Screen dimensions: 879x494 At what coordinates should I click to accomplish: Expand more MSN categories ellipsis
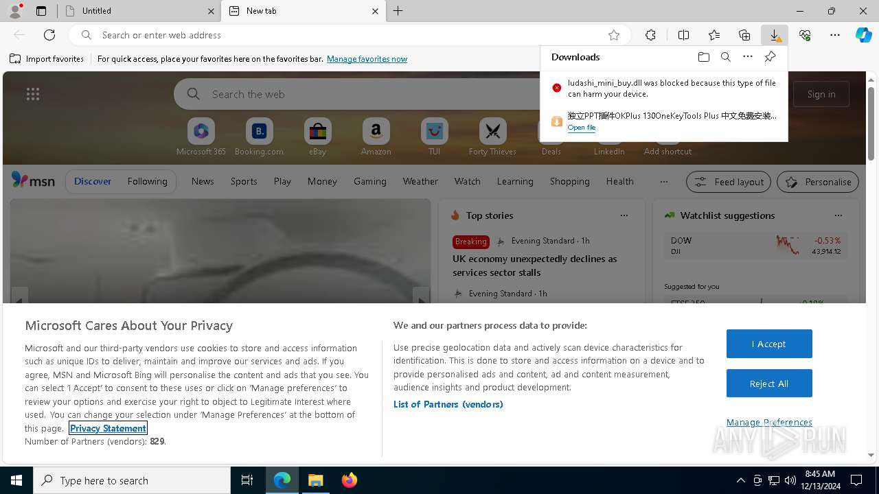tap(663, 182)
